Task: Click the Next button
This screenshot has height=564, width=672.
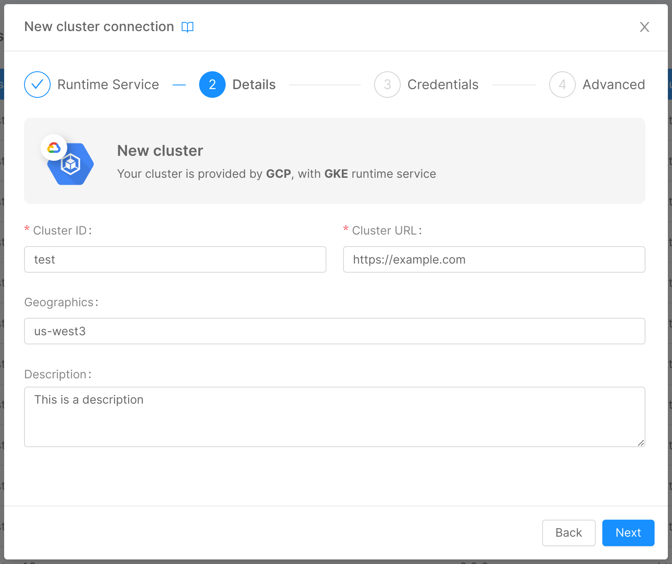Action: tap(628, 533)
